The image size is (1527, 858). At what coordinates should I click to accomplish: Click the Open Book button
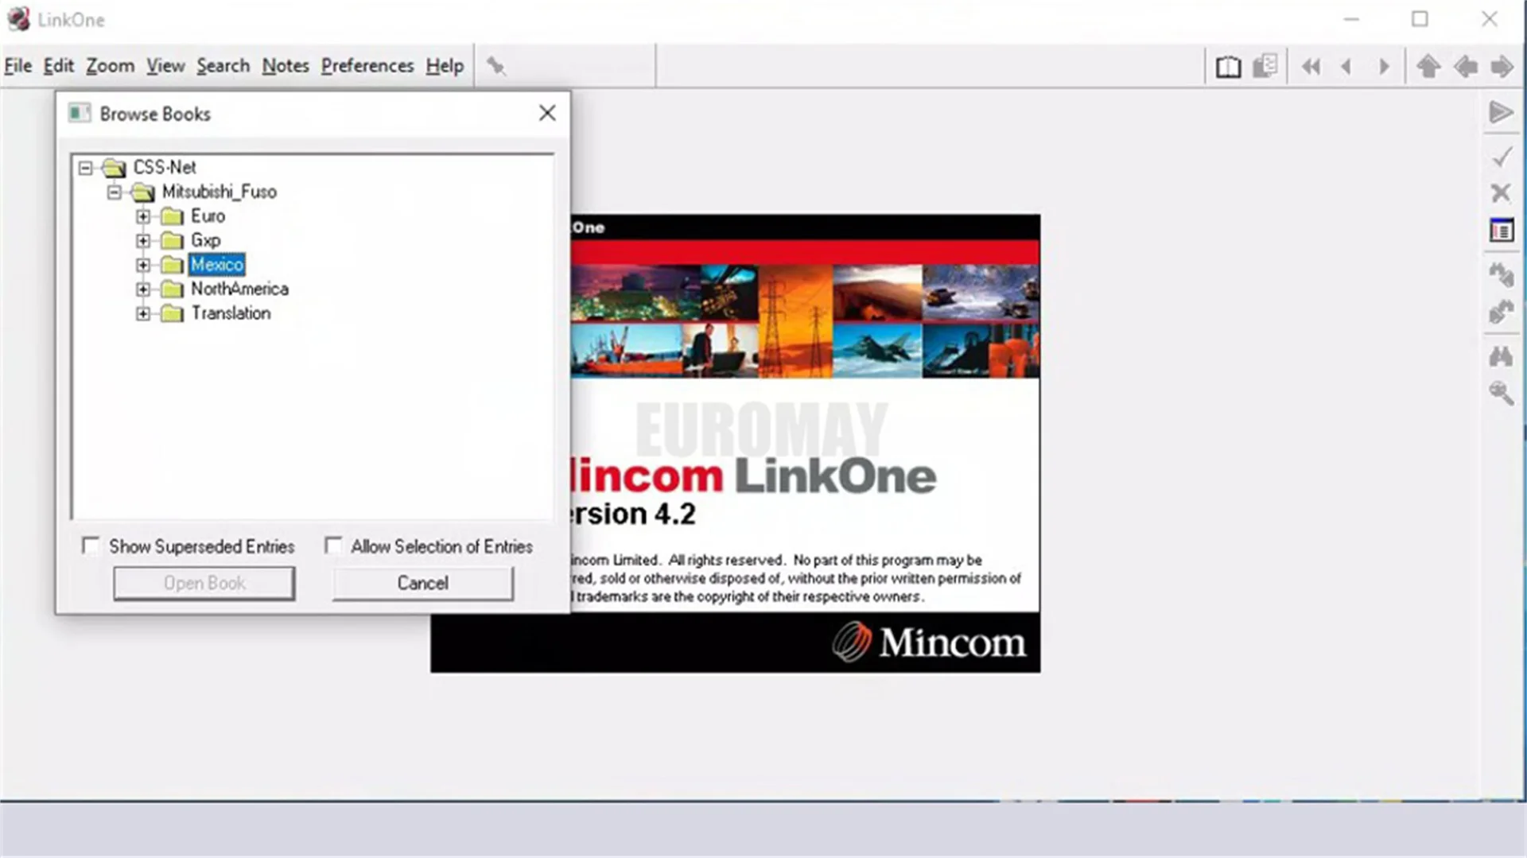tap(204, 583)
